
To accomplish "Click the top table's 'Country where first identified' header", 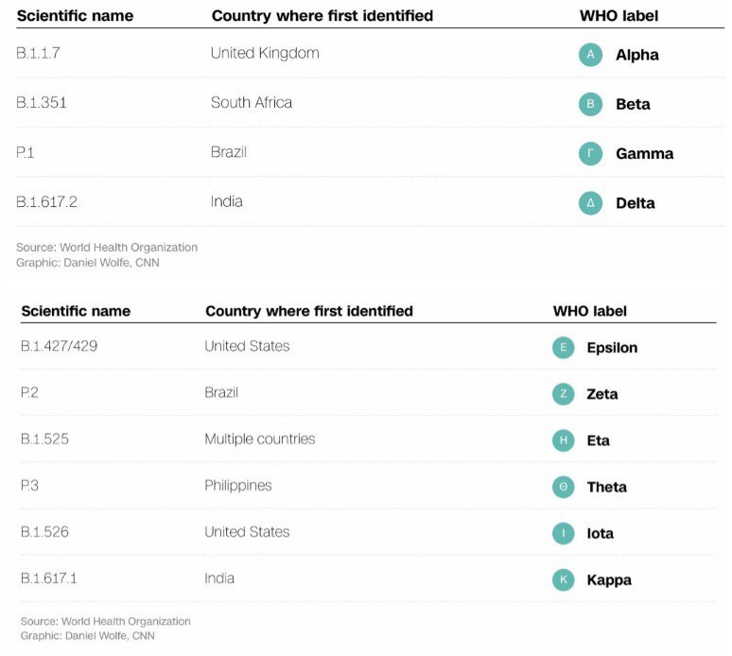I will coord(322,16).
